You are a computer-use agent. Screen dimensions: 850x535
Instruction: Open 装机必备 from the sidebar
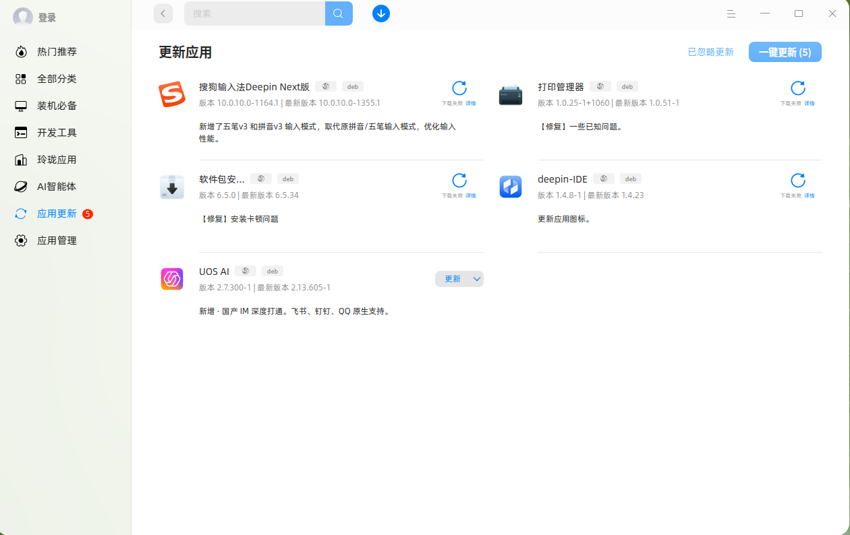pos(57,105)
